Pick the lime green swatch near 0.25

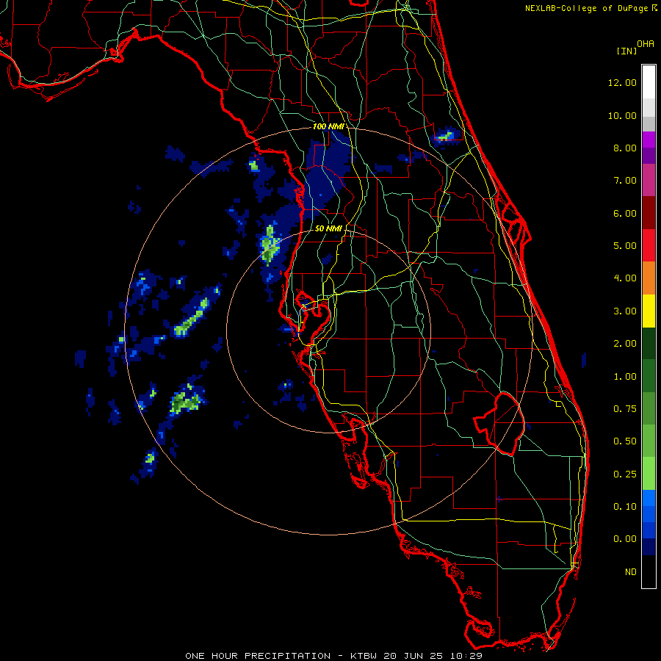(x=649, y=474)
